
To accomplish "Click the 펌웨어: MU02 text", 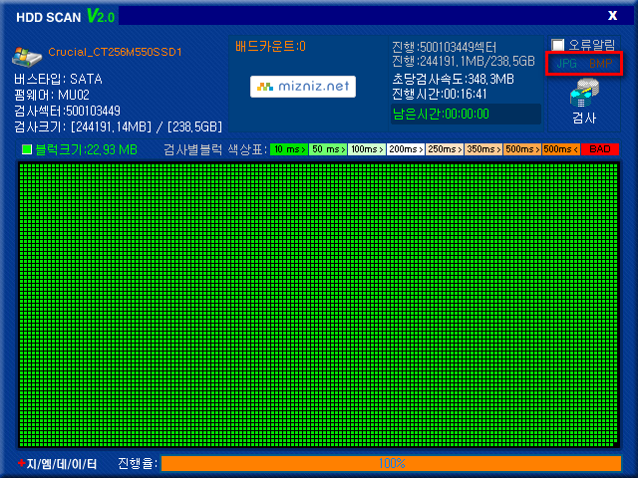I will [x=52, y=96].
